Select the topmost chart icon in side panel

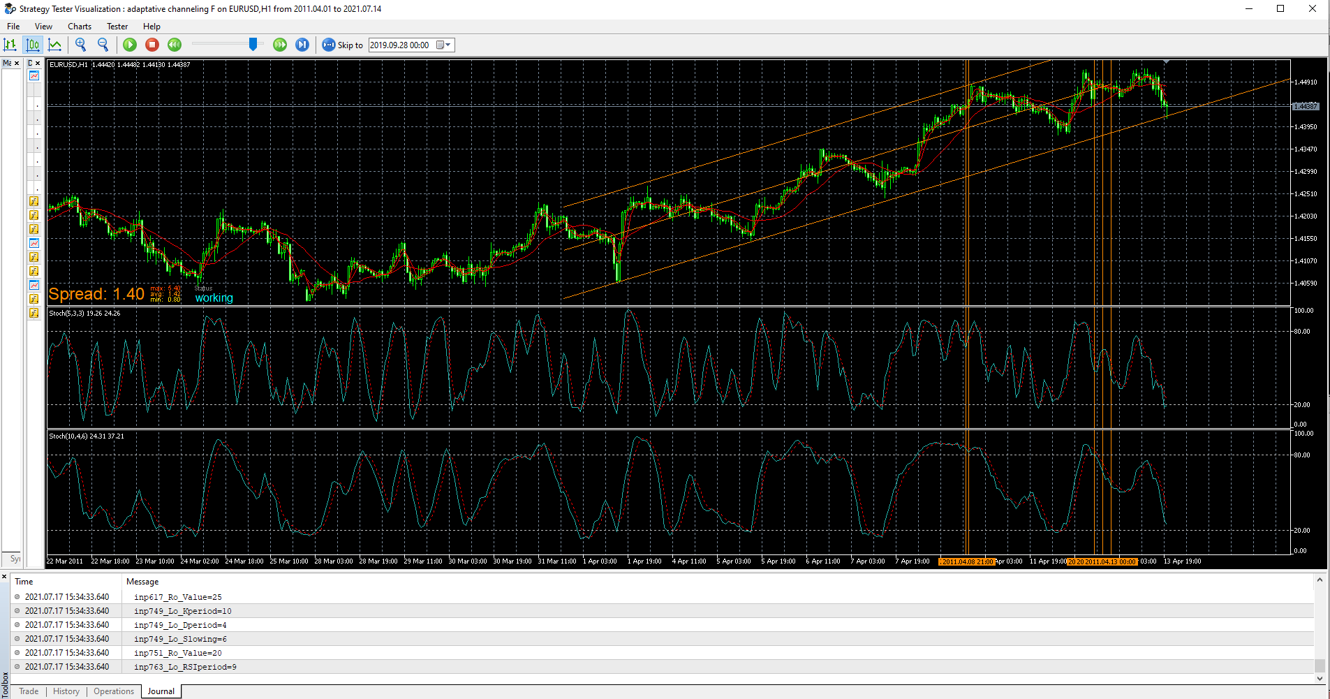click(x=34, y=75)
